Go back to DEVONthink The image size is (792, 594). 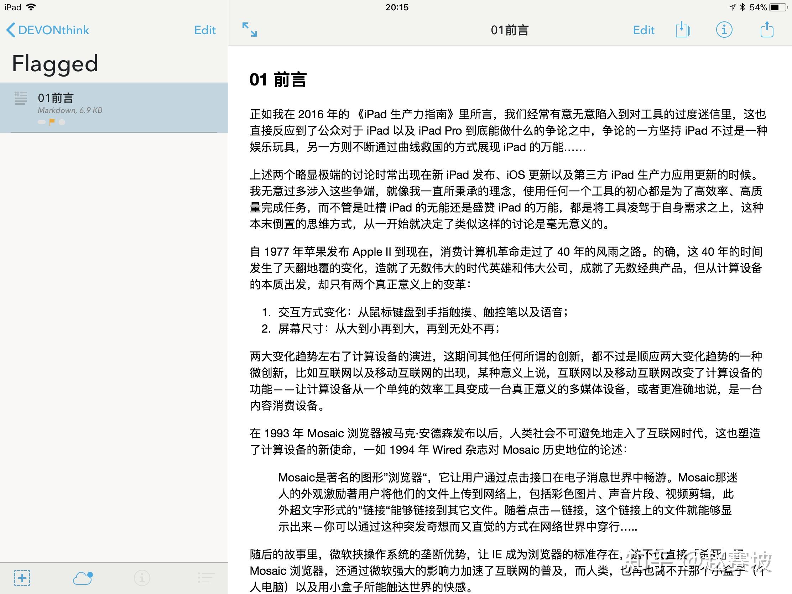[x=48, y=30]
